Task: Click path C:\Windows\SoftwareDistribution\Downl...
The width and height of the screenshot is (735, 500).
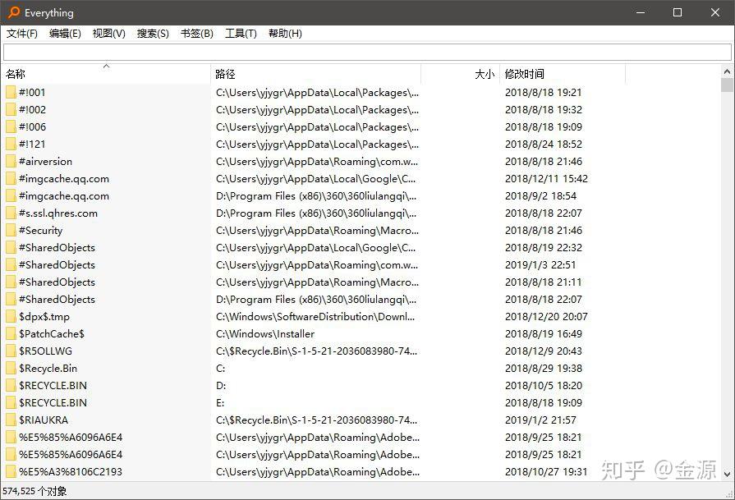Action: 315,316
